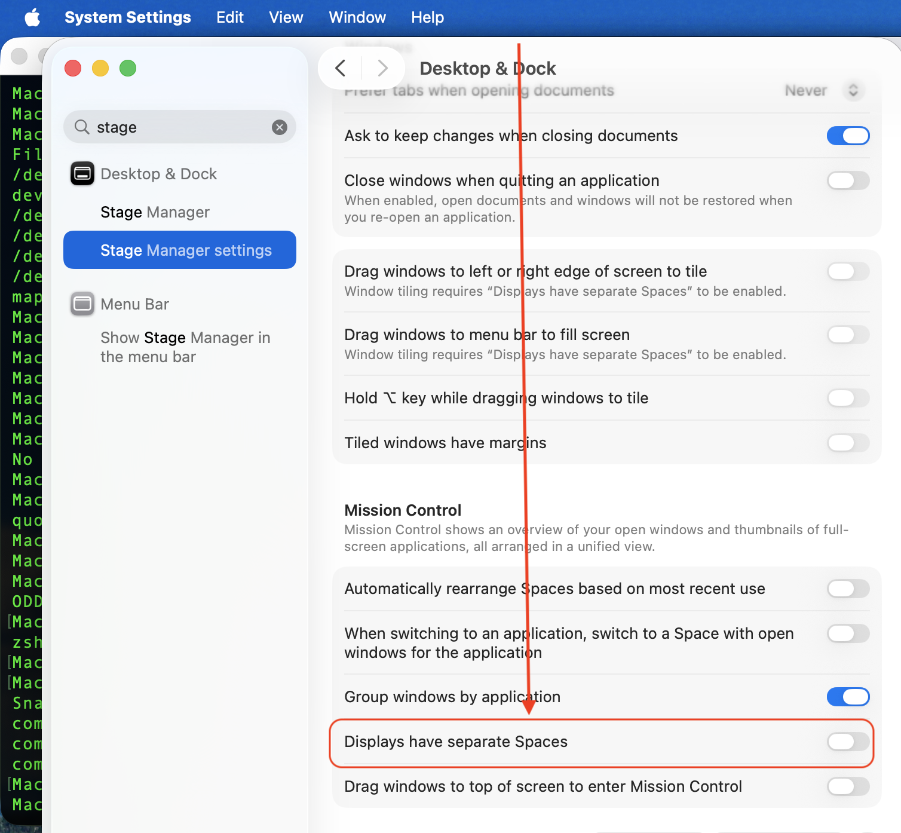This screenshot has width=901, height=833.
Task: Click the Menu Bar sidebar heading text
Action: click(x=134, y=304)
